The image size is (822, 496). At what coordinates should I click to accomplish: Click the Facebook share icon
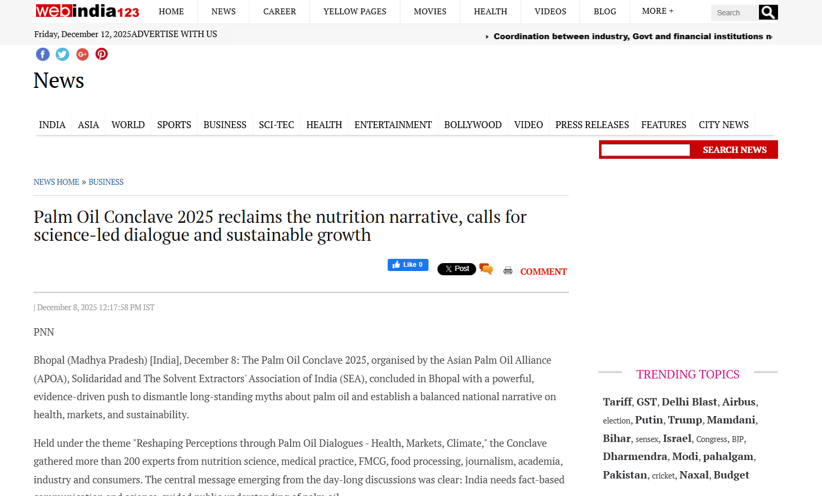43,55
